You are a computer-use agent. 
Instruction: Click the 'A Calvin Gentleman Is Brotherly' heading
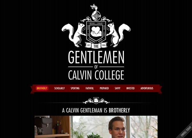pyautogui.click(x=96, y=110)
